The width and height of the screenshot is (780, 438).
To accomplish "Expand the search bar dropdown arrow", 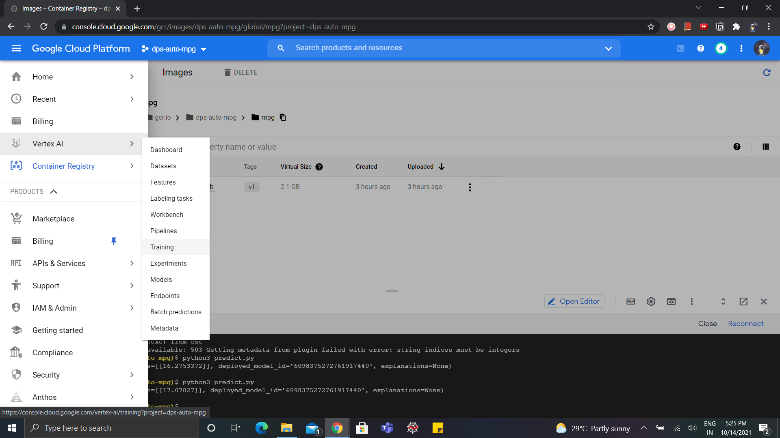I will (x=608, y=49).
